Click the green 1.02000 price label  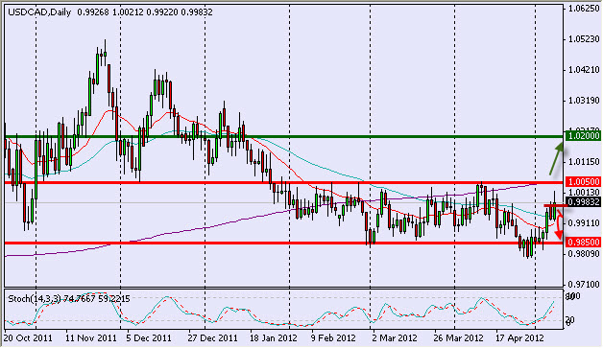tap(584, 136)
